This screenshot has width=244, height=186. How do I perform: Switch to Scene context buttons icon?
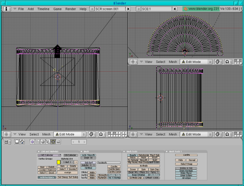pos(58,142)
